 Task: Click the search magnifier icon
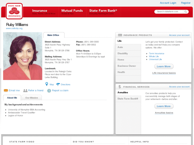pos(185,12)
